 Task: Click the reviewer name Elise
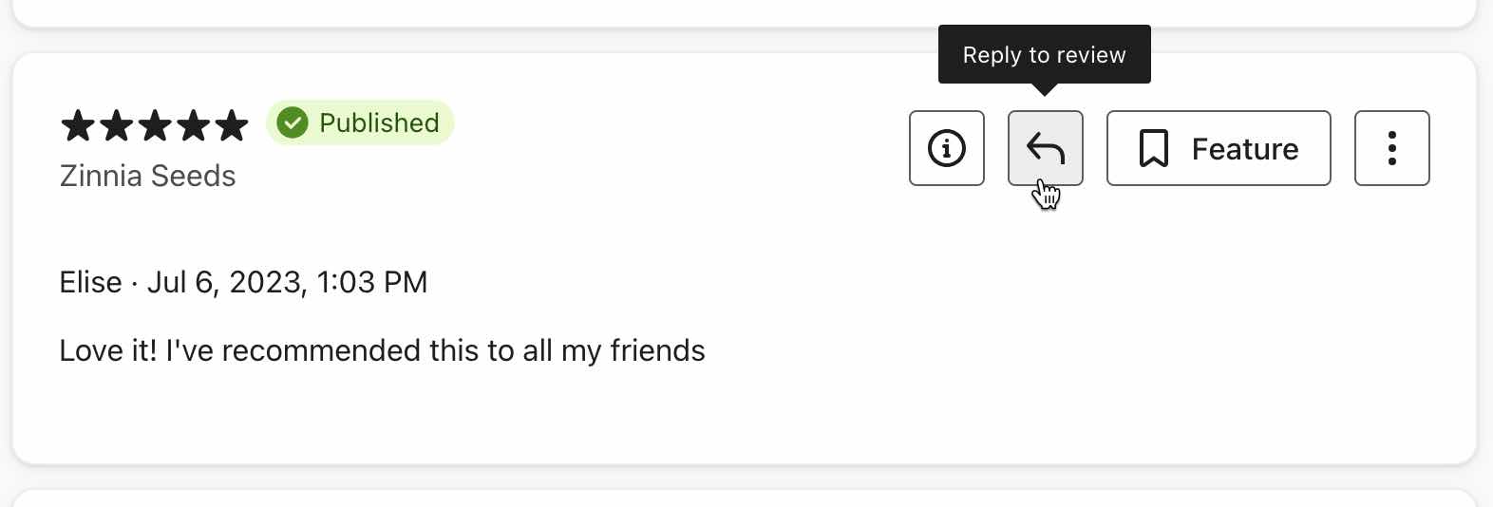pyautogui.click(x=90, y=282)
